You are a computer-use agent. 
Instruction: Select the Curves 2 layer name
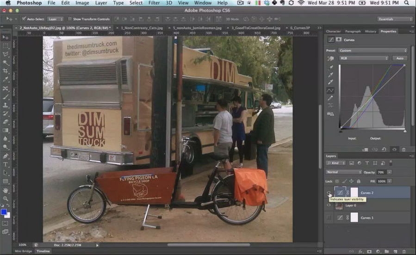coord(367,193)
